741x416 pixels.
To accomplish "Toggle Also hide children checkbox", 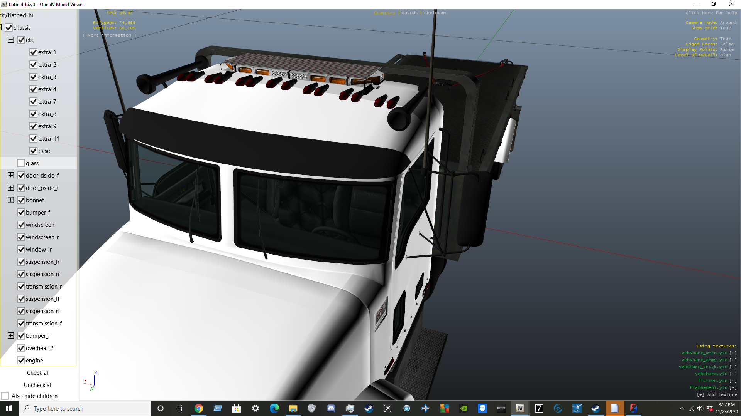I will [5, 396].
